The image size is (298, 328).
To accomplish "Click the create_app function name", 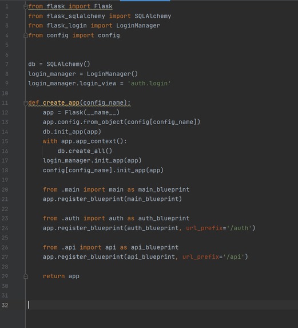I will (x=61, y=102).
